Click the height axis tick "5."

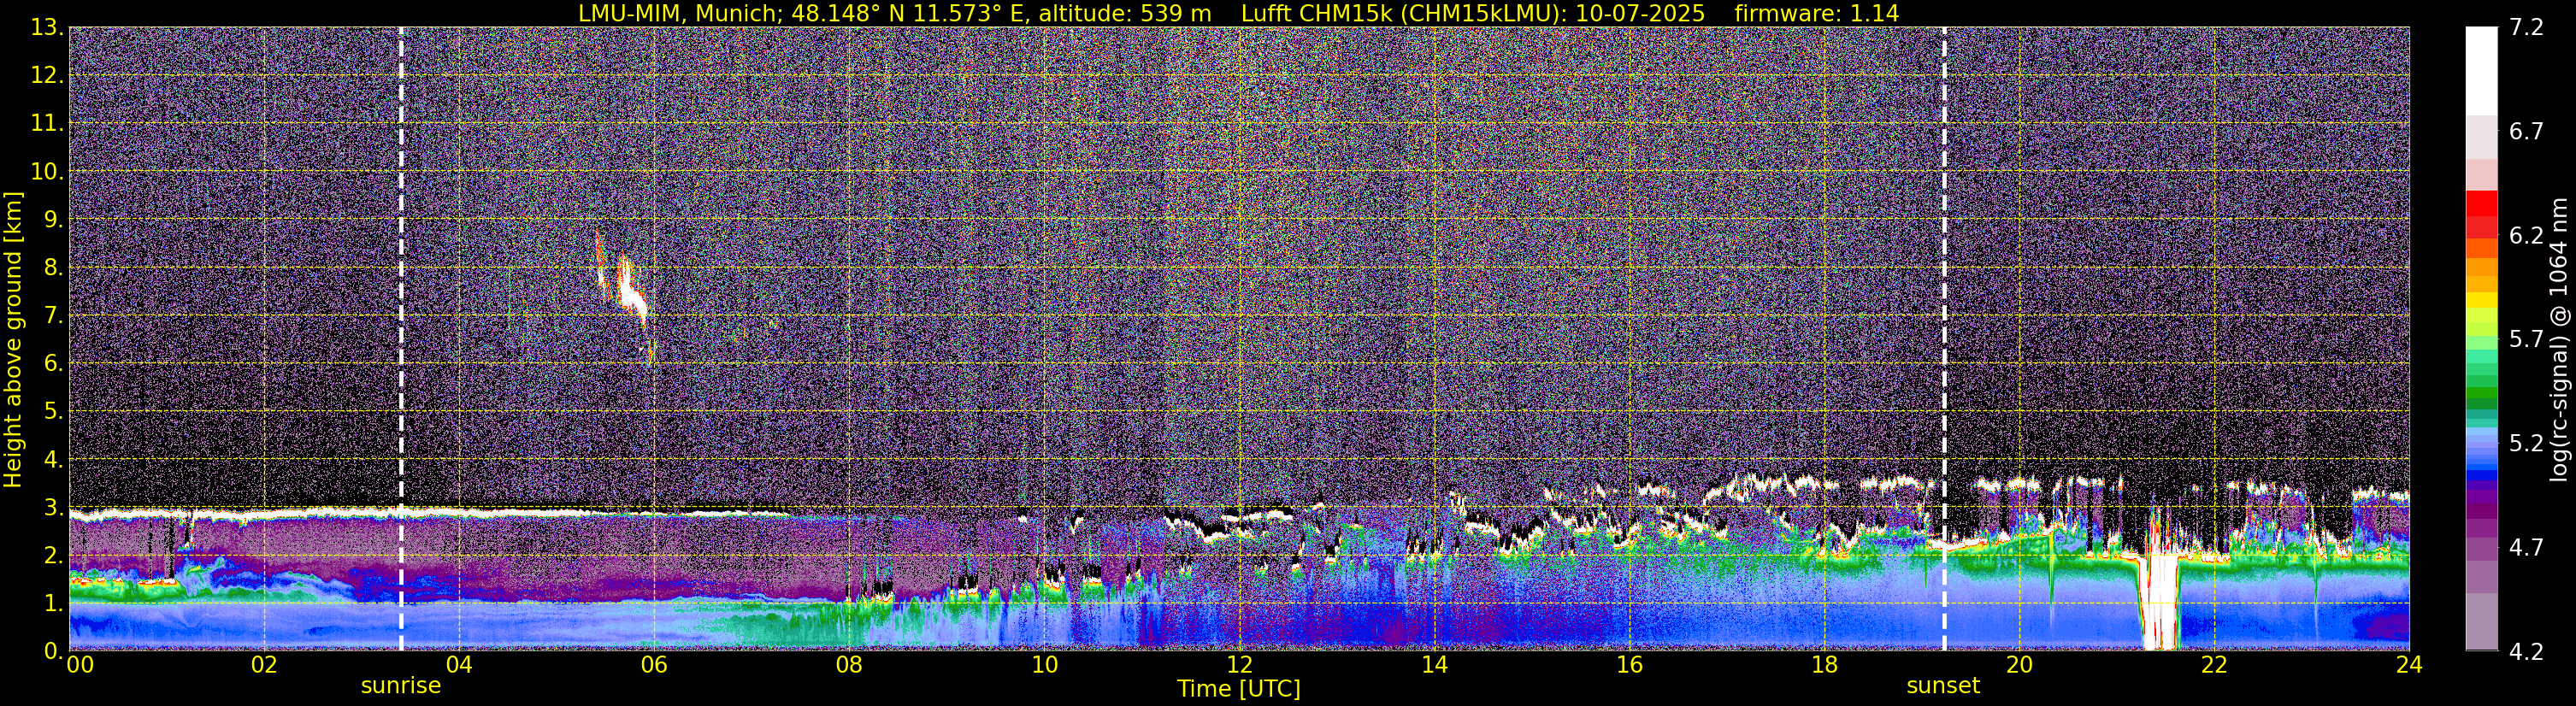[54, 411]
